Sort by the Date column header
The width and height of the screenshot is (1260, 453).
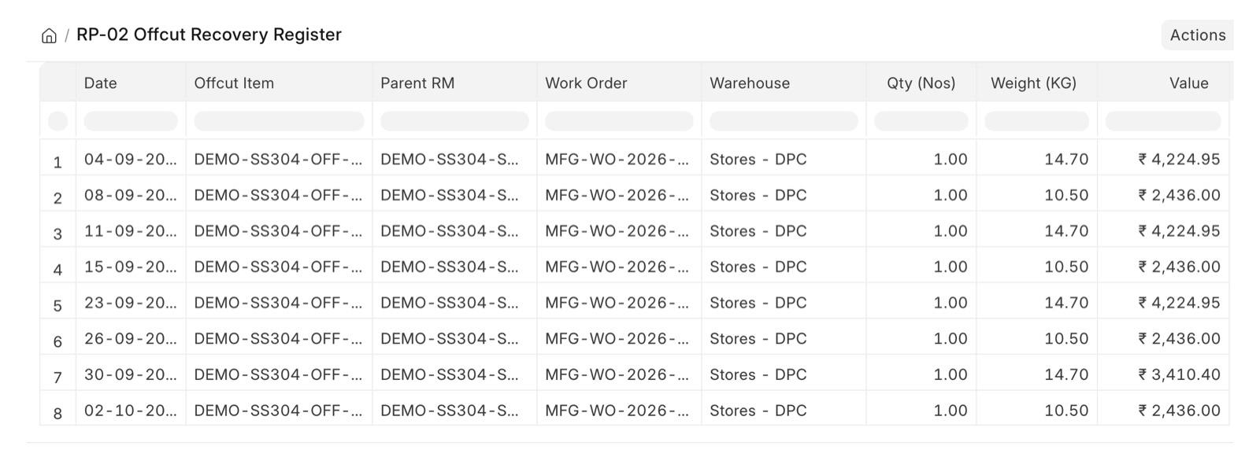click(131, 83)
